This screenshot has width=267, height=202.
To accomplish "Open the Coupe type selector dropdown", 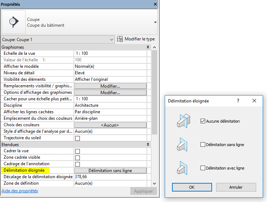I will click(x=155, y=22).
